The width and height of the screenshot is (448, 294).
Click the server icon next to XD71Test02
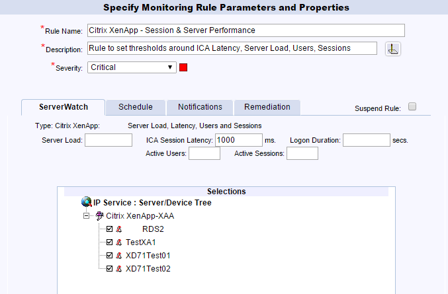119,269
